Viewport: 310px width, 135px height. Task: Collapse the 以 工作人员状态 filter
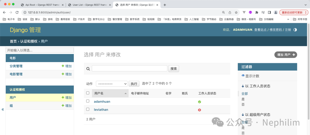(256, 86)
